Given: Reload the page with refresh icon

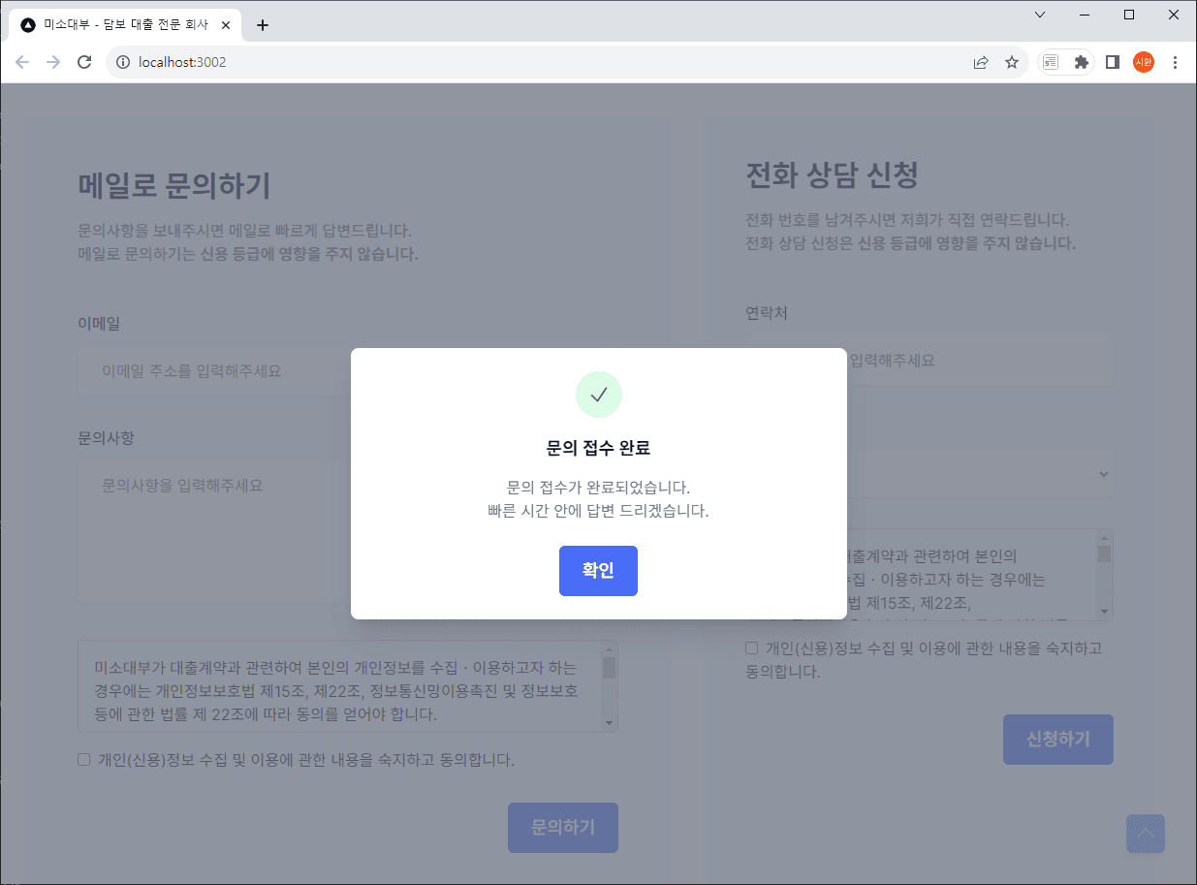Looking at the screenshot, I should (84, 62).
